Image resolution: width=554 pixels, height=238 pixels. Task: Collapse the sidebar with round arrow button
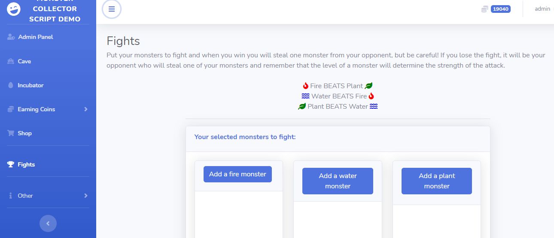[x=48, y=223]
